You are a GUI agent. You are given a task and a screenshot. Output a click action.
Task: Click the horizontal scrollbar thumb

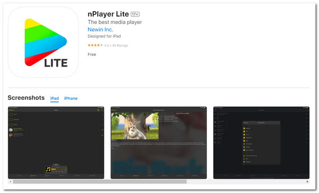(100, 182)
